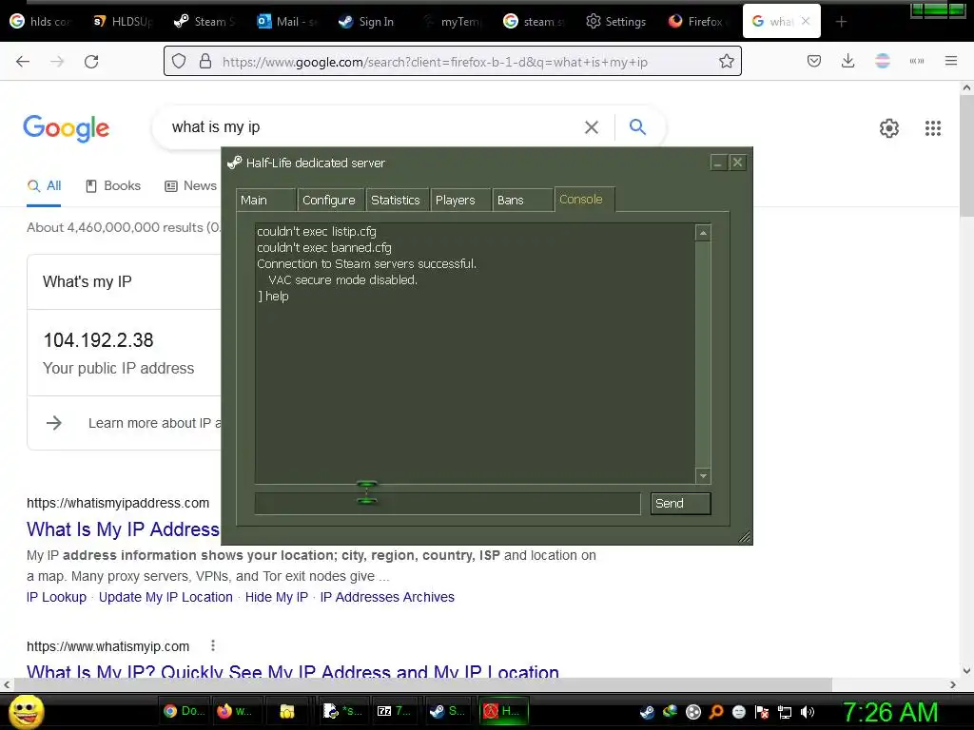Open the volume speaker tray icon
The width and height of the screenshot is (974, 730).
click(x=807, y=712)
